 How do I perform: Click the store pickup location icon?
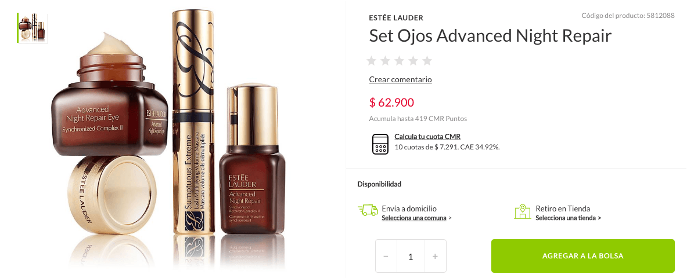pyautogui.click(x=522, y=211)
